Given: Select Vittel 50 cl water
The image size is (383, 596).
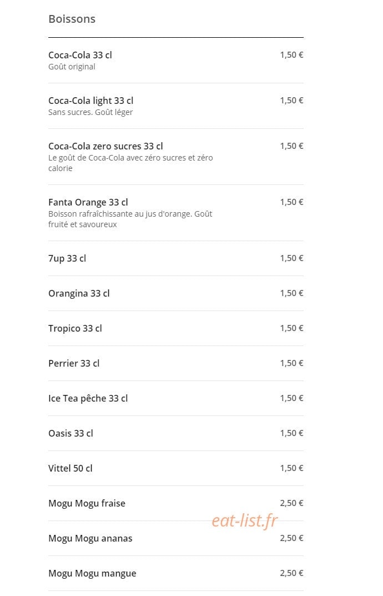Looking at the screenshot, I should click(175, 468).
